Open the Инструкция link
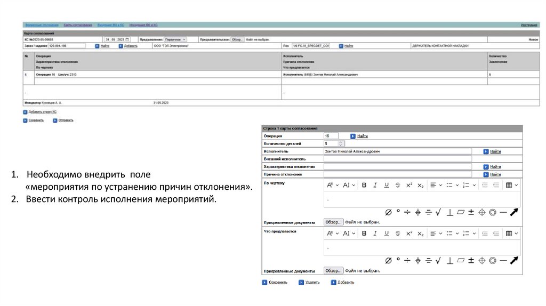The width and height of the screenshot is (546, 306). 529,25
